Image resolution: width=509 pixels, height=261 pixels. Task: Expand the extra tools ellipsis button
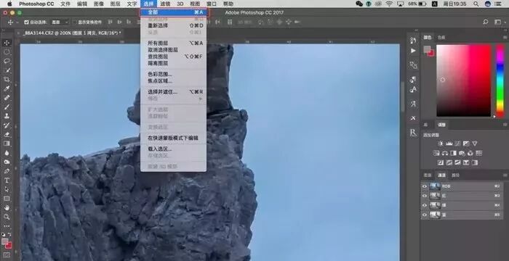(7, 226)
